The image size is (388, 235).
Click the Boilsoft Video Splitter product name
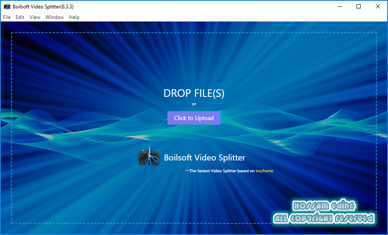(205, 158)
